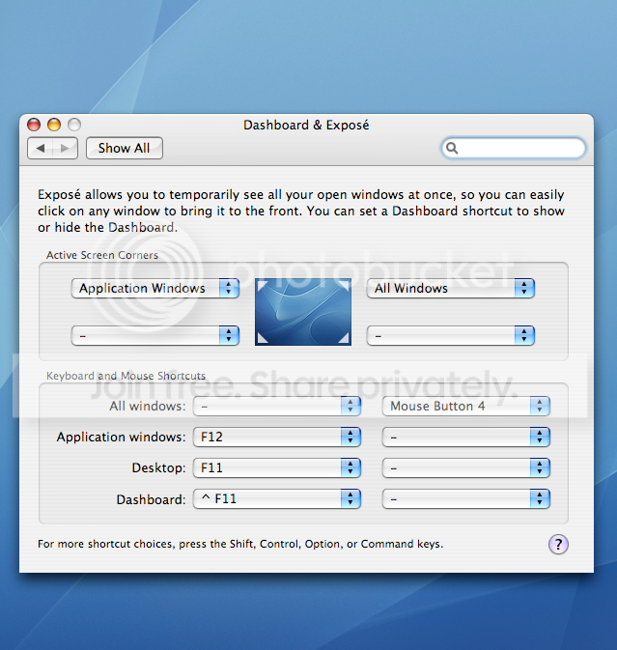The height and width of the screenshot is (650, 617).
Task: Click the back arrow navigation button
Action: (x=41, y=148)
